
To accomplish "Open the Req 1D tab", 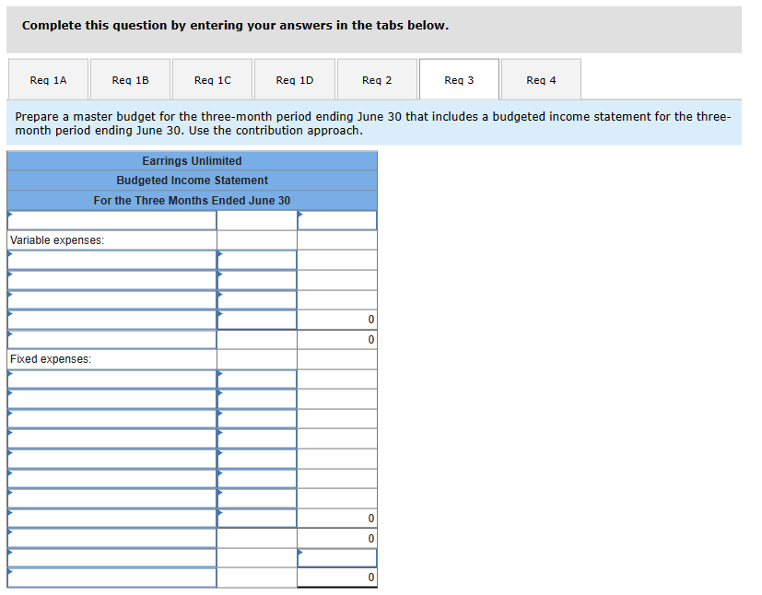I will tap(294, 79).
